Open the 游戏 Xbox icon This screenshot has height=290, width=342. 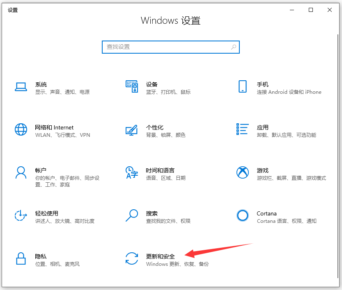[243, 172]
